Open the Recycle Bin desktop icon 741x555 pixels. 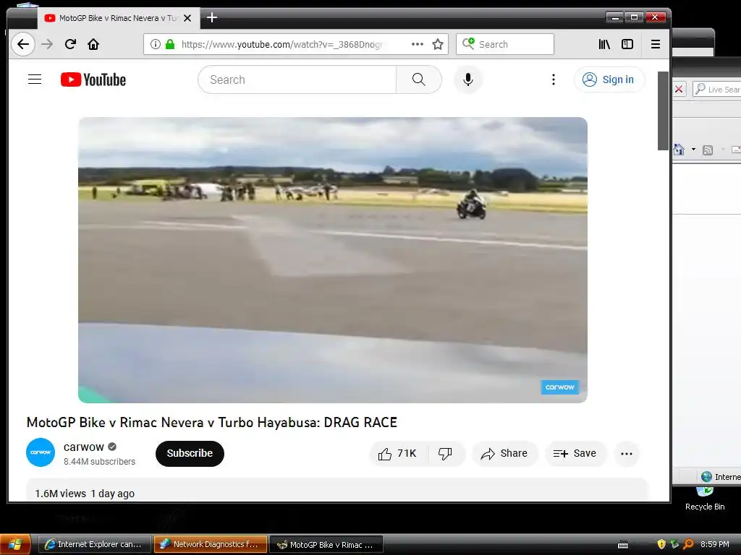pyautogui.click(x=705, y=499)
